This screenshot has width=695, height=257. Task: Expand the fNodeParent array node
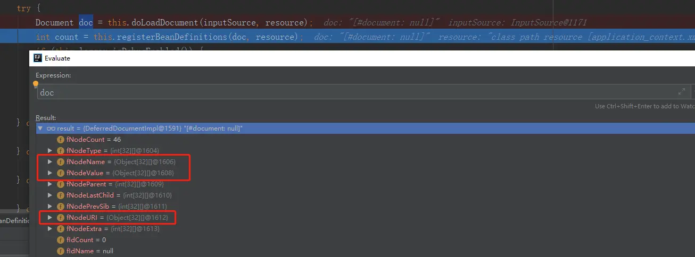(x=50, y=184)
